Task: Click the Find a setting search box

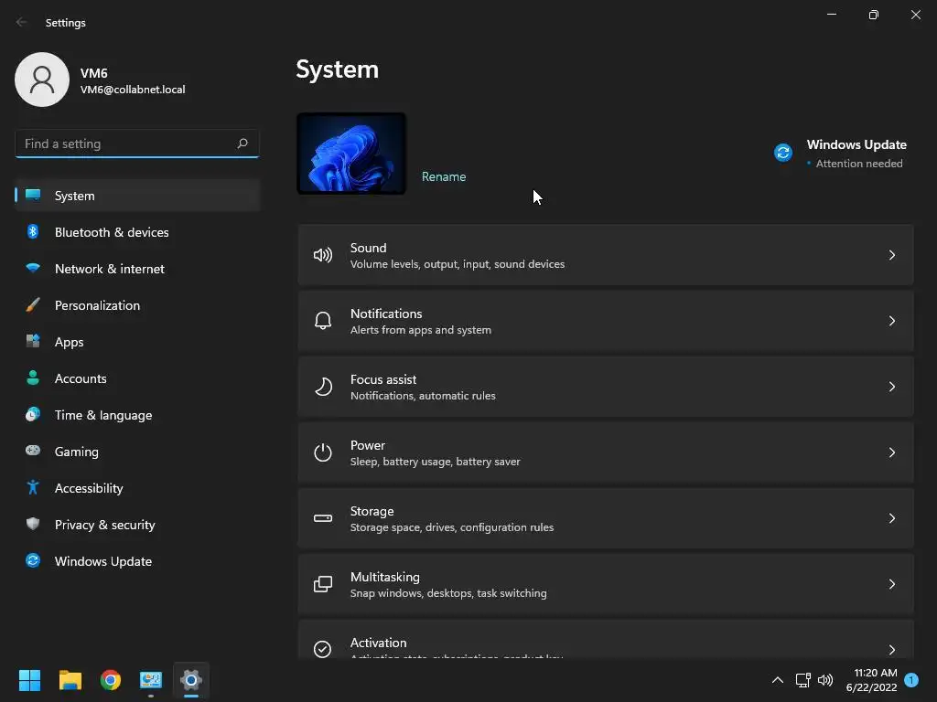Action: 137,144
